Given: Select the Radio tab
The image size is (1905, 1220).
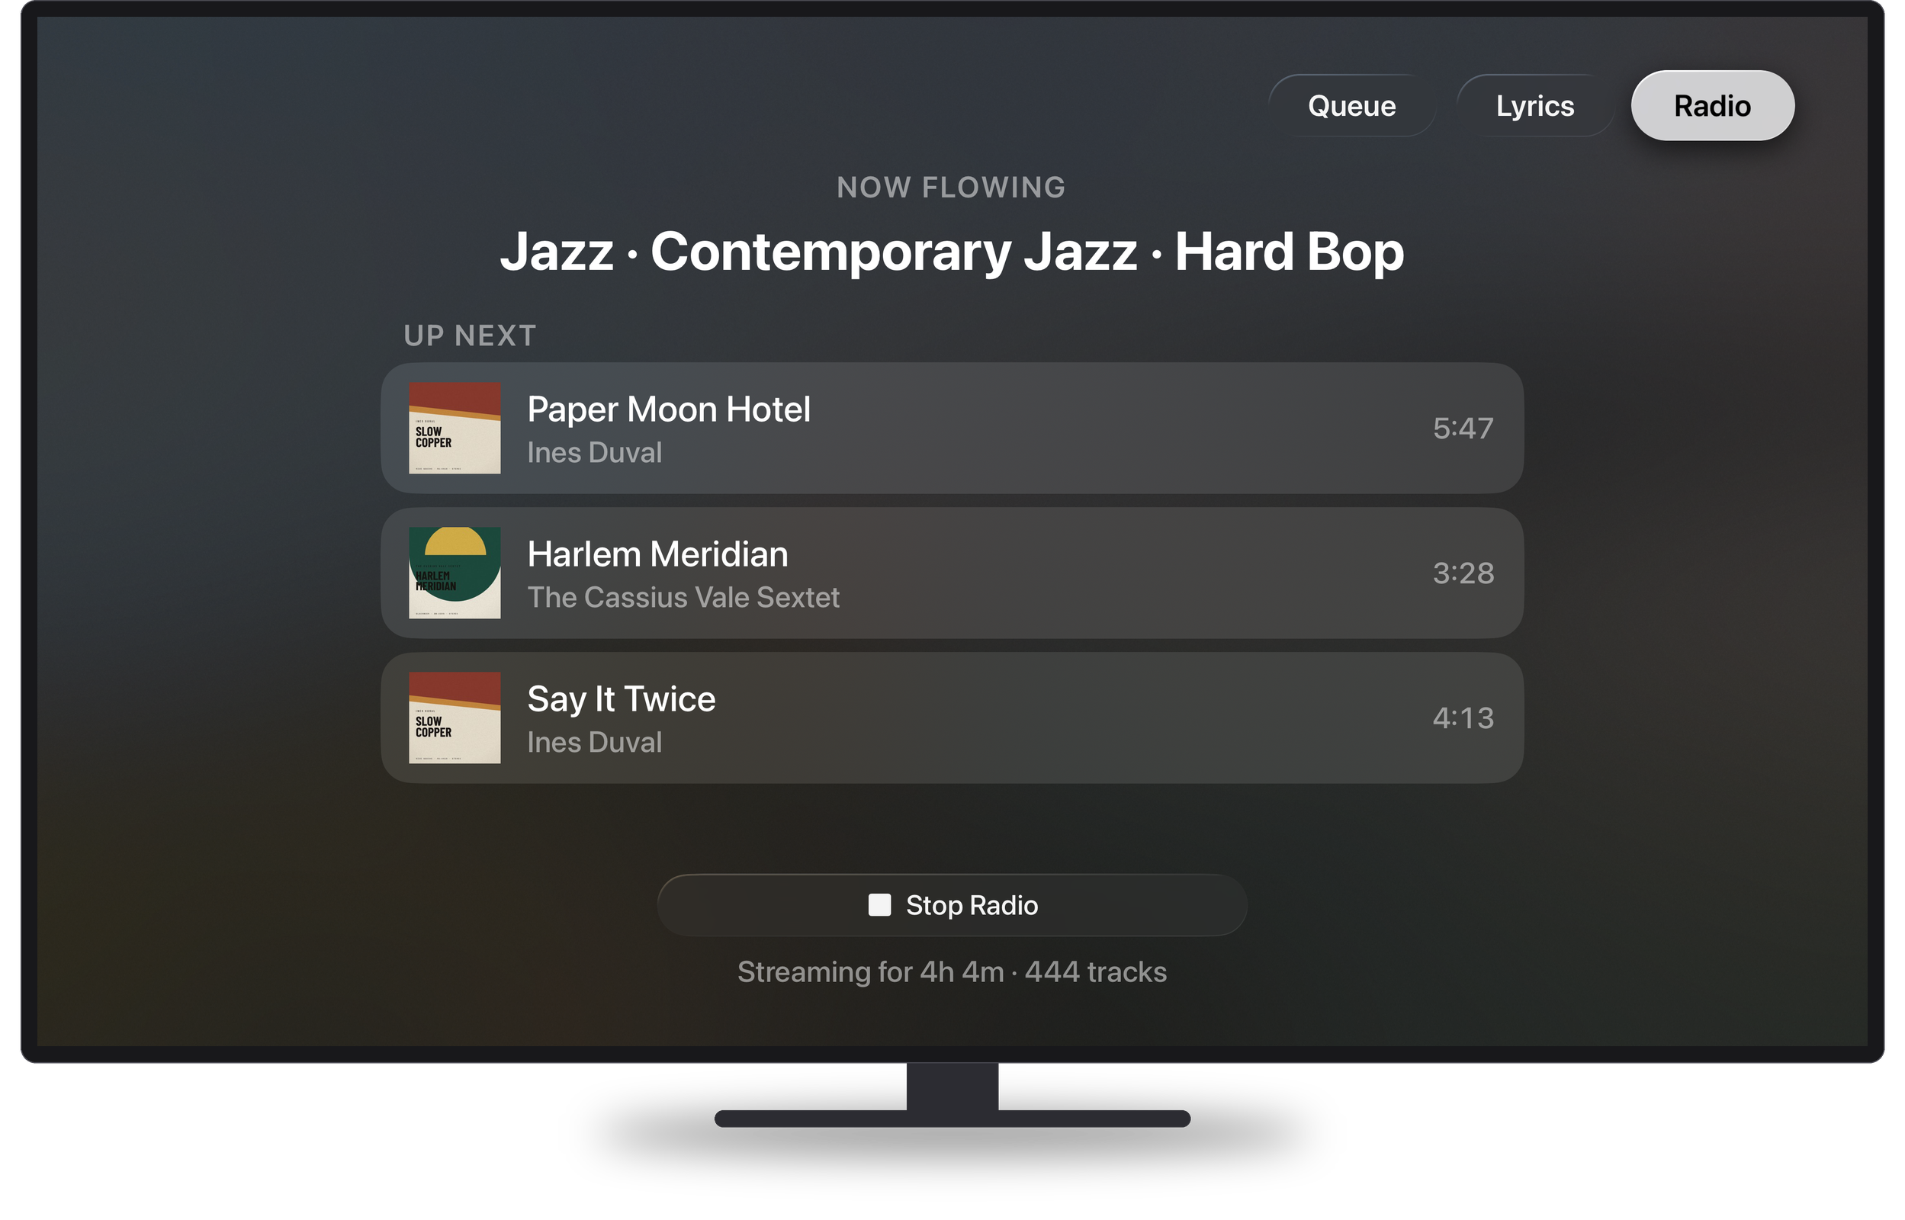Looking at the screenshot, I should pos(1712,105).
